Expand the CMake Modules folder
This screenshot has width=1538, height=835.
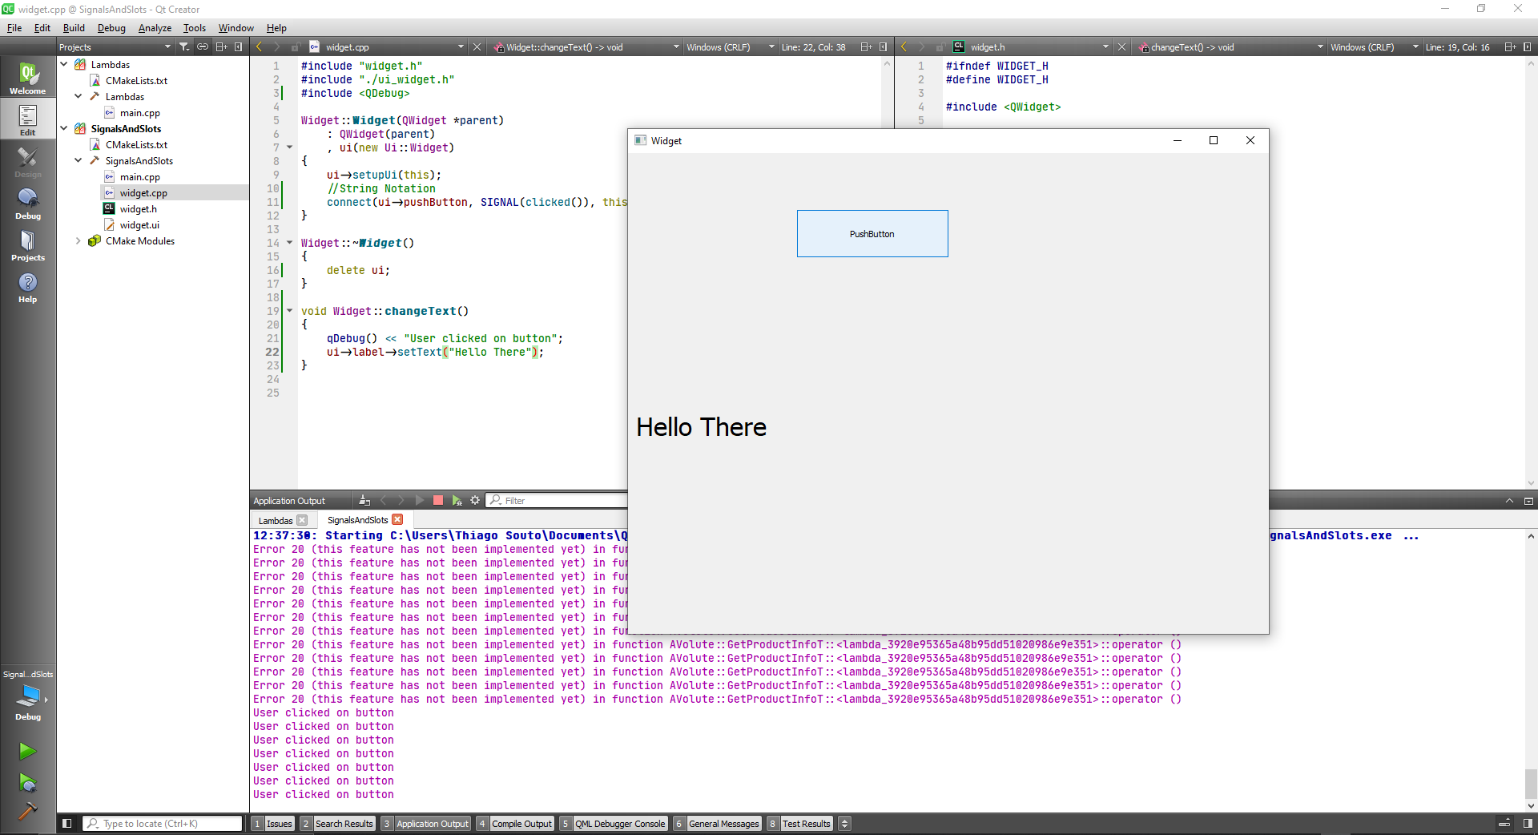(x=79, y=240)
